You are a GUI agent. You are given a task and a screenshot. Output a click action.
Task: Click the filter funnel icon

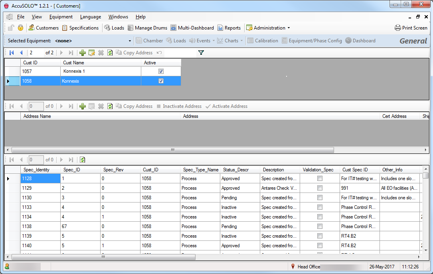(x=201, y=53)
